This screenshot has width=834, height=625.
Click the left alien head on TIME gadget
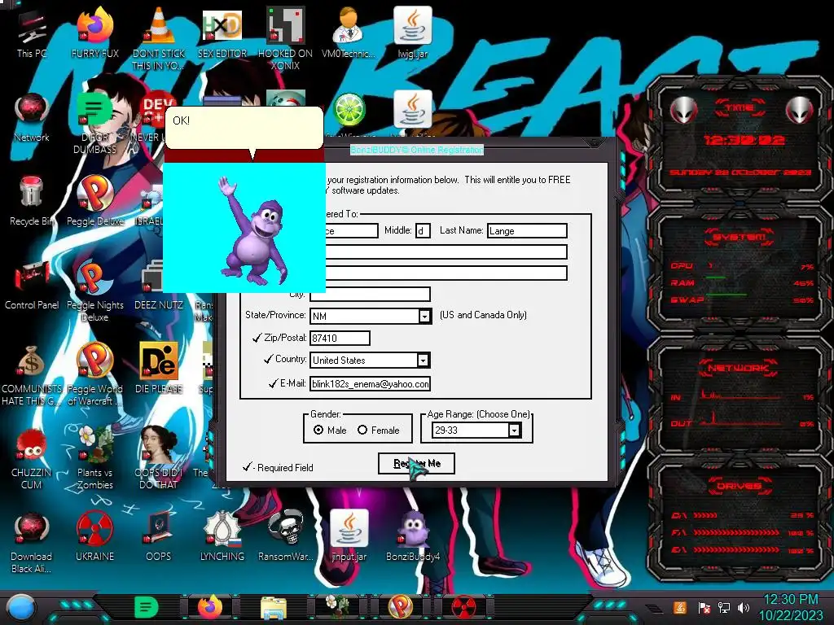(684, 111)
